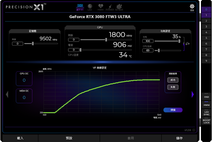Click the GPU clock offset input field
Viewport: 212px width, 142px height.
74,40
